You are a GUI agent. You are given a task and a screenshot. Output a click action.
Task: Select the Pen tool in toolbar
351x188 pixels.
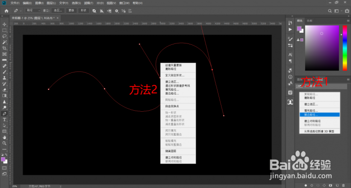tap(4, 114)
